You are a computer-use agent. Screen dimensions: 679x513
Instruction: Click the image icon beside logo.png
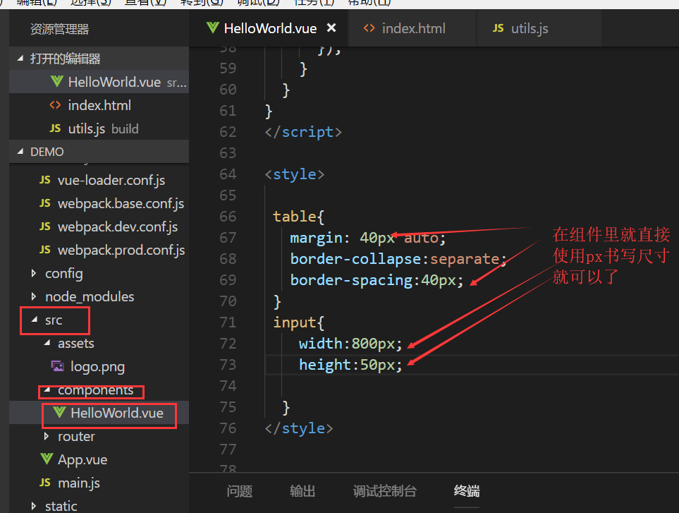coord(58,366)
